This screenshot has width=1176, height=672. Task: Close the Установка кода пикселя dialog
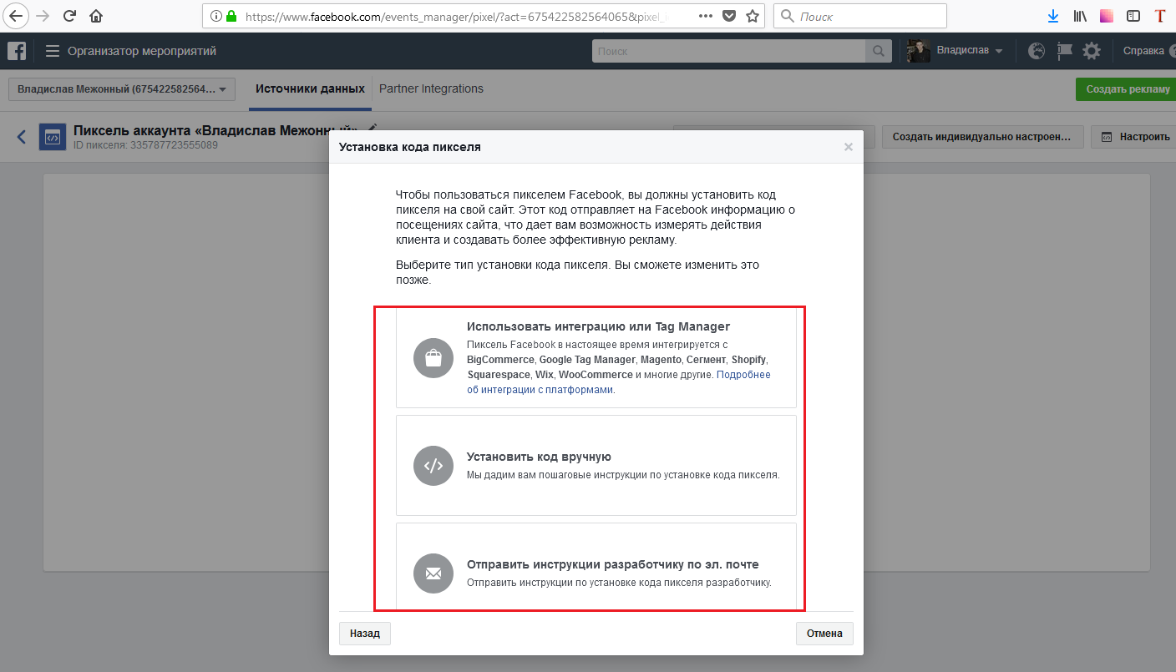[849, 147]
